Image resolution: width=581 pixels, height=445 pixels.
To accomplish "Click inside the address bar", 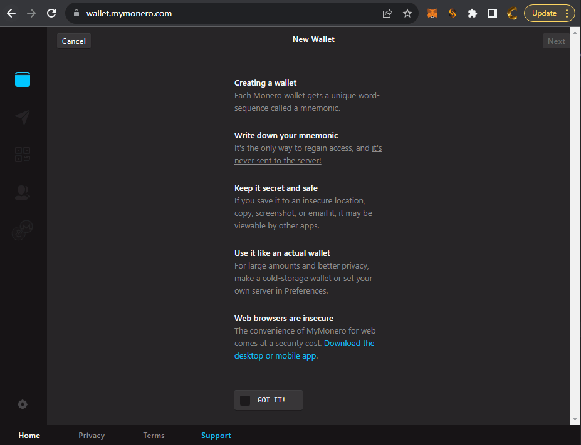I will click(188, 13).
